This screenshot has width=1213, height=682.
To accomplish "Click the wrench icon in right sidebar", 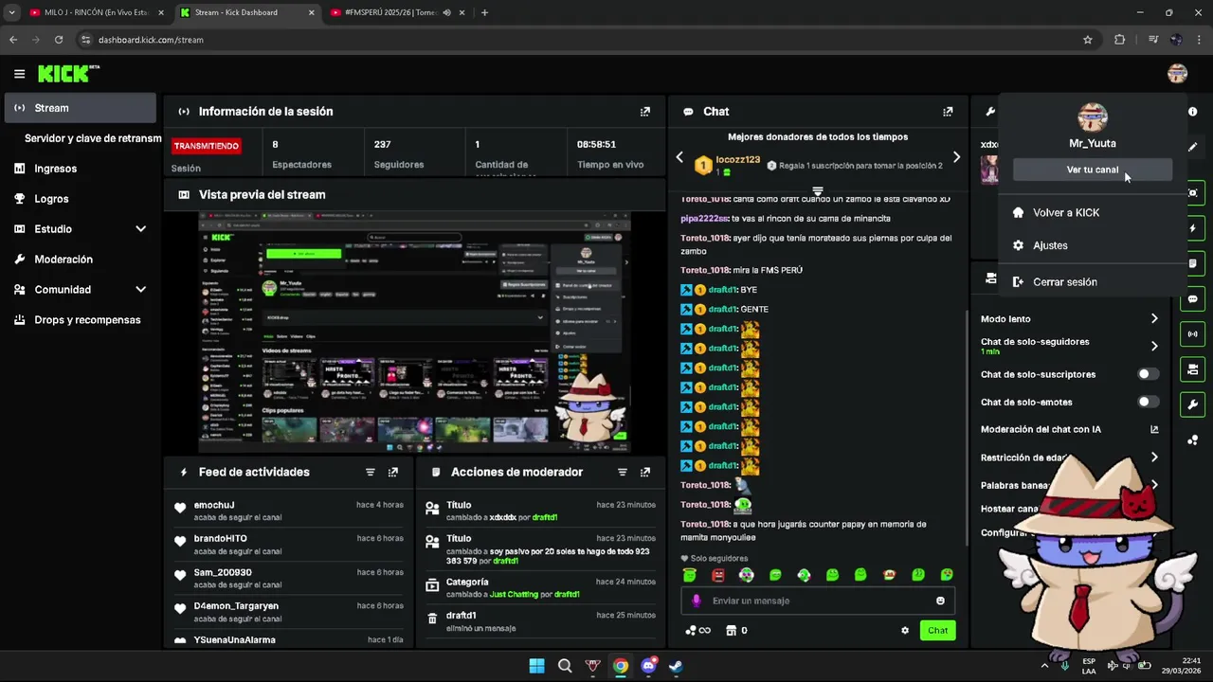I will pos(1192,404).
